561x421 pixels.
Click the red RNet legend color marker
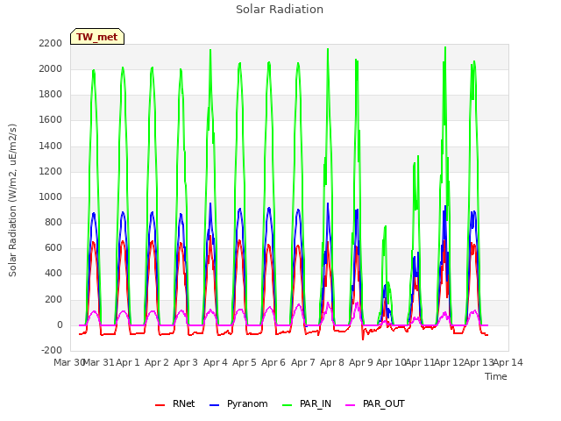click(x=160, y=405)
